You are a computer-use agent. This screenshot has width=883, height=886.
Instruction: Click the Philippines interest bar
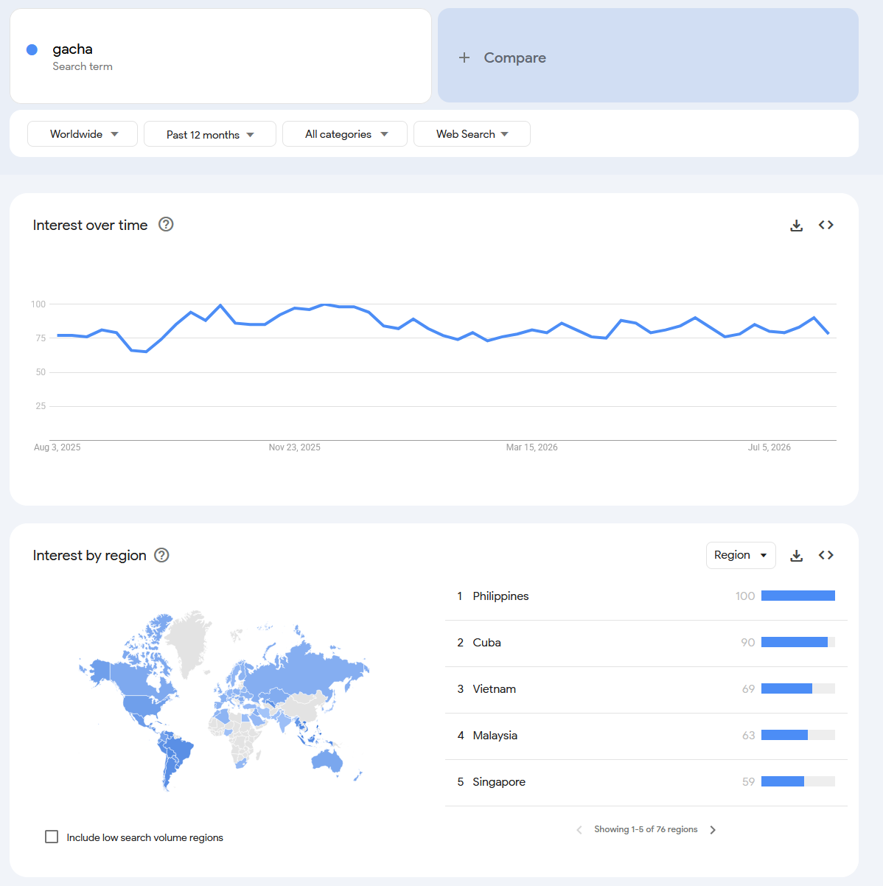pos(798,596)
